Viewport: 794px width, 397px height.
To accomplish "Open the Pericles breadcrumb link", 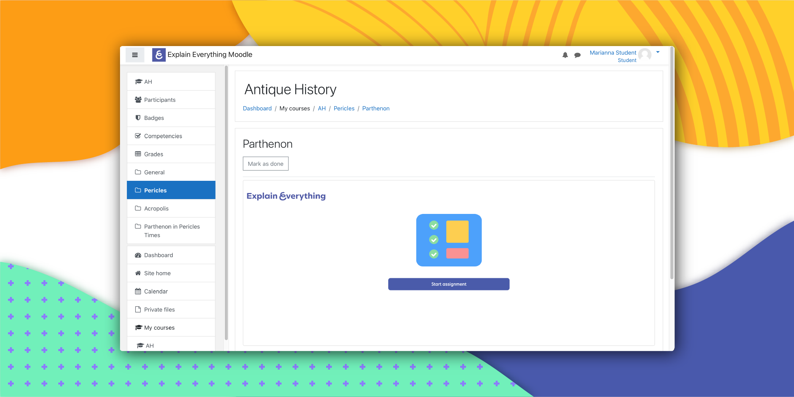I will point(344,108).
